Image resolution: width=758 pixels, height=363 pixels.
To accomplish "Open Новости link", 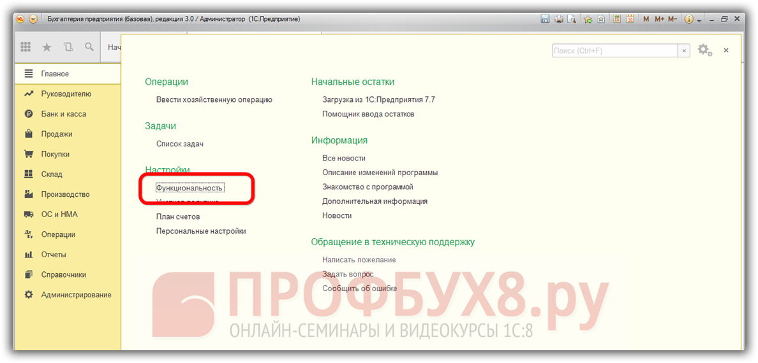I will pos(337,216).
